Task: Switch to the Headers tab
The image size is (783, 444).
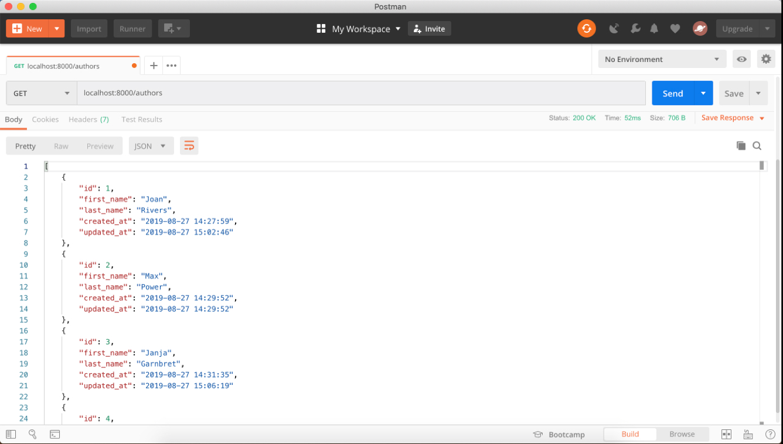Action: click(x=88, y=119)
